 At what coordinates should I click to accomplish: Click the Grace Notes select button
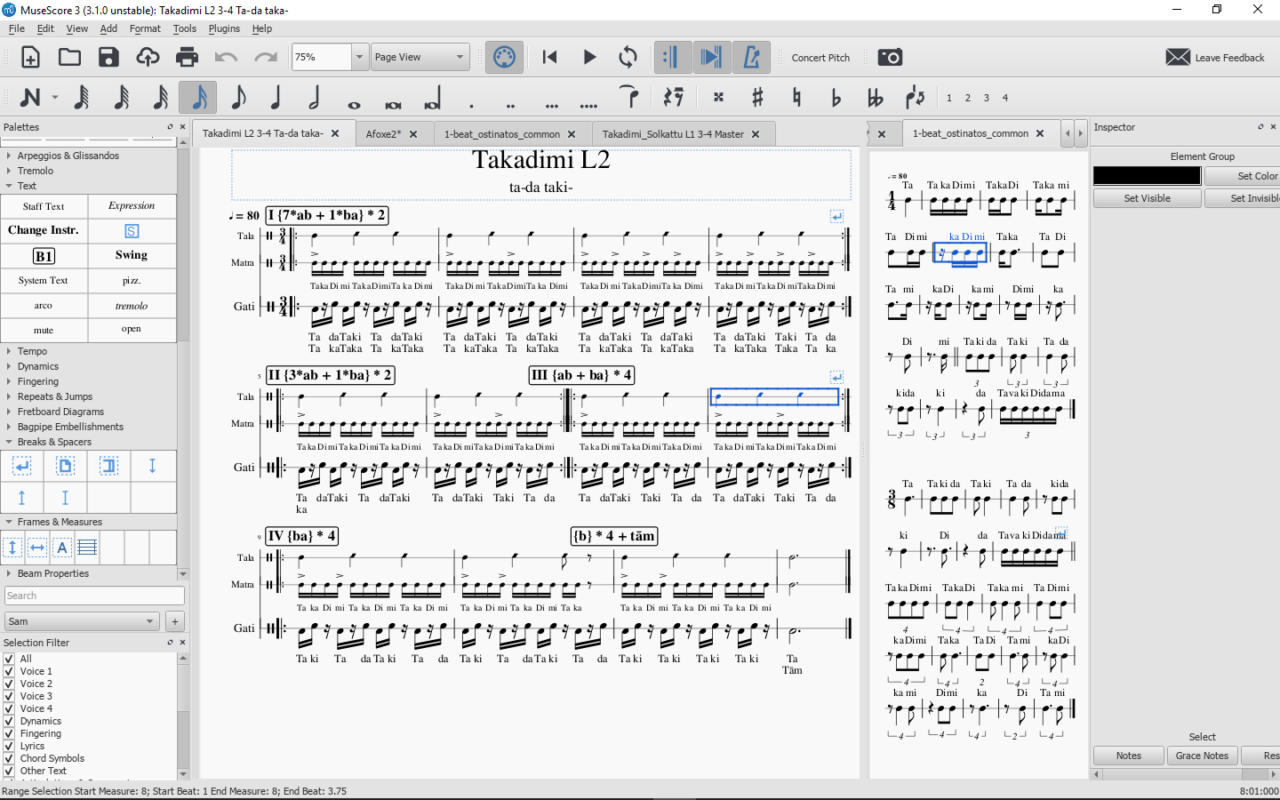click(x=1202, y=756)
